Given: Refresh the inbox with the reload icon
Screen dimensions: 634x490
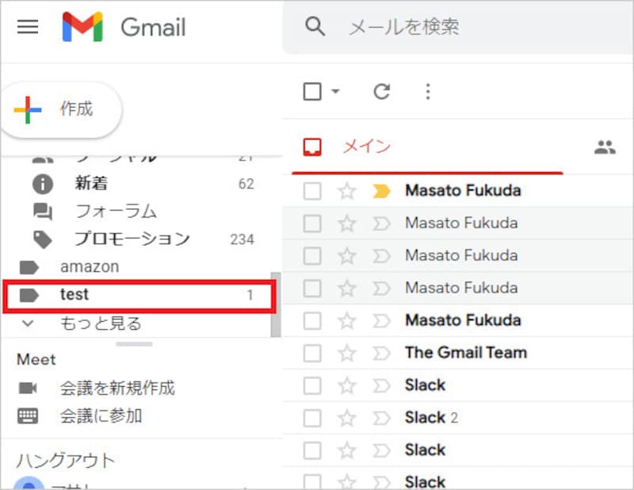Looking at the screenshot, I should [x=381, y=91].
